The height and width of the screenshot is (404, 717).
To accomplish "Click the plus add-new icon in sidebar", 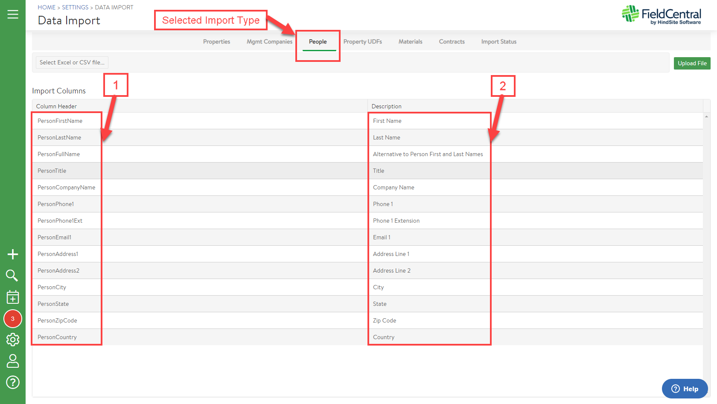I will pyautogui.click(x=13, y=254).
